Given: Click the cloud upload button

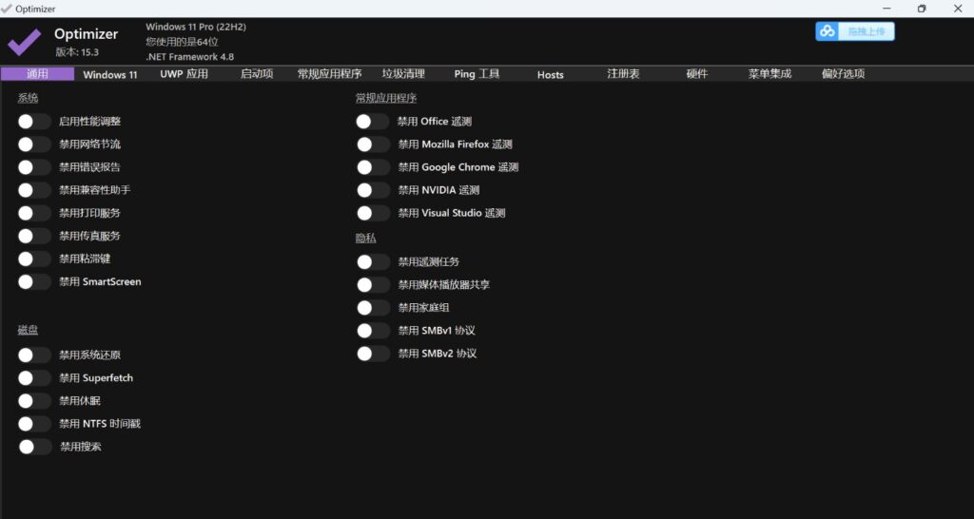Looking at the screenshot, I should click(855, 31).
